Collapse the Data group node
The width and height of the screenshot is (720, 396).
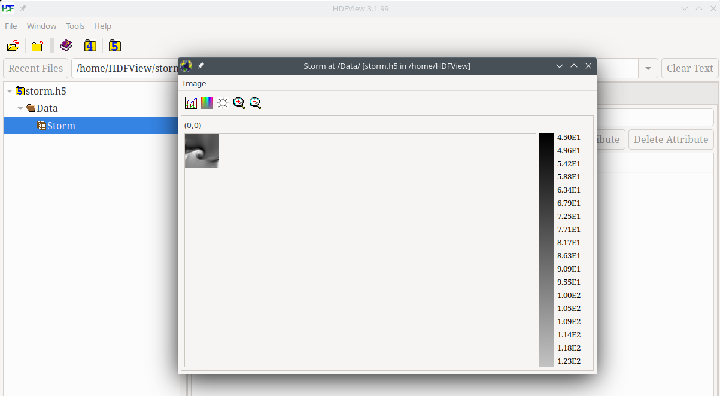coord(20,109)
